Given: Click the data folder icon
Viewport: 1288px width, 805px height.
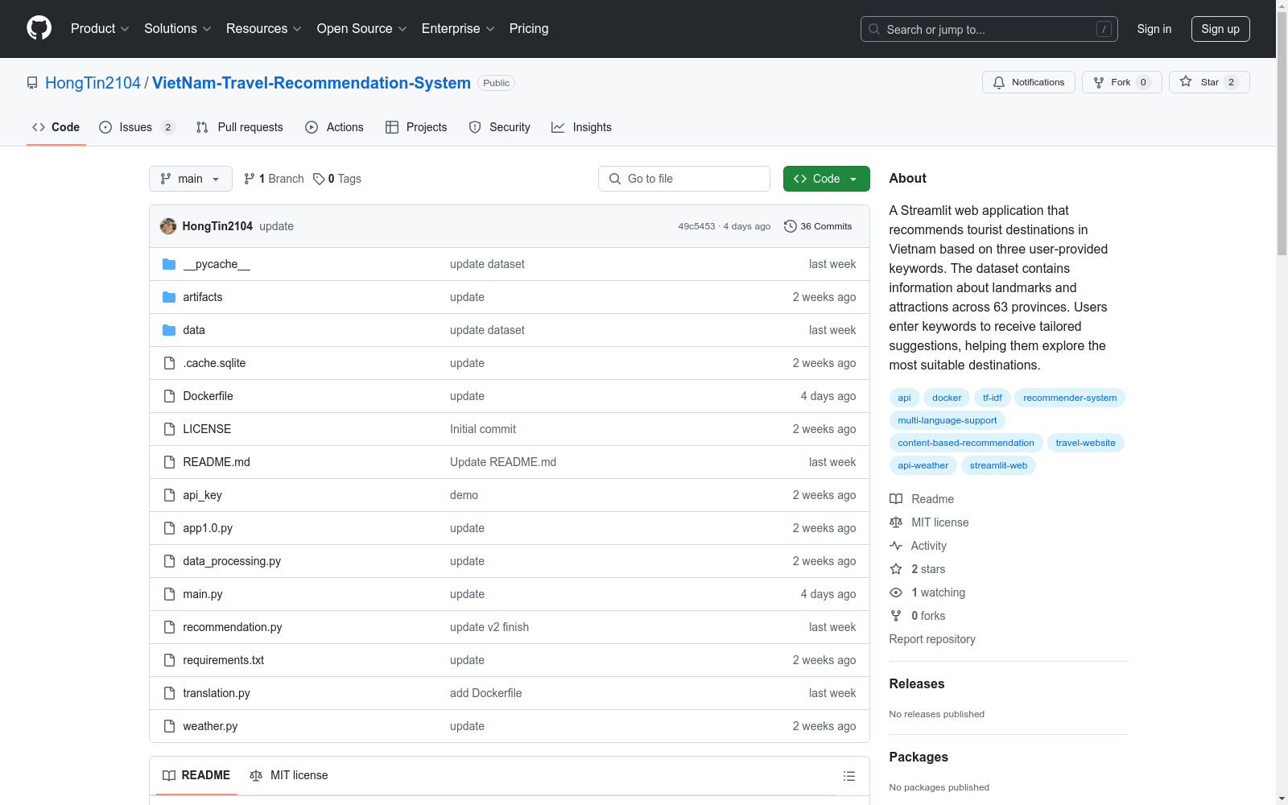Looking at the screenshot, I should pos(169,330).
